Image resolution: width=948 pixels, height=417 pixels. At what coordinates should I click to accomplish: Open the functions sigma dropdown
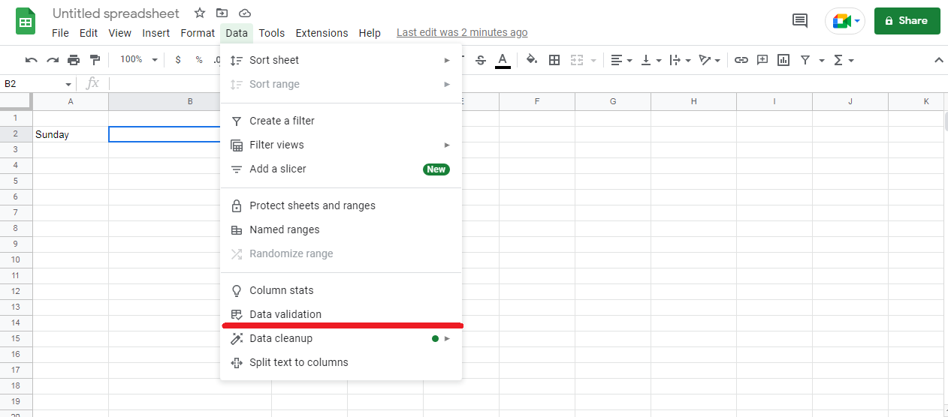coord(844,60)
